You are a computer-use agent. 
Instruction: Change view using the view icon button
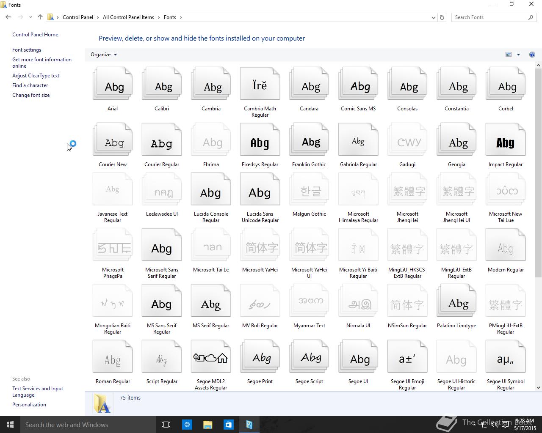(509, 55)
